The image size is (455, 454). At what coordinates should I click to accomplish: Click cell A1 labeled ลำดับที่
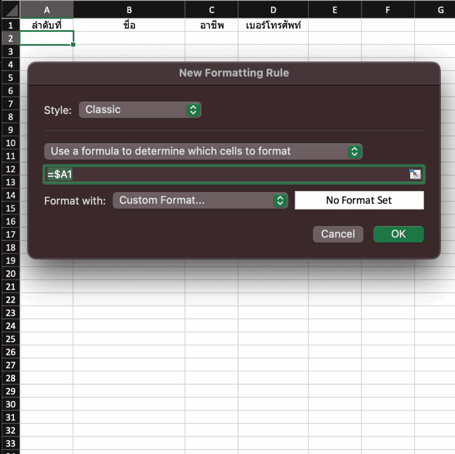pos(47,25)
